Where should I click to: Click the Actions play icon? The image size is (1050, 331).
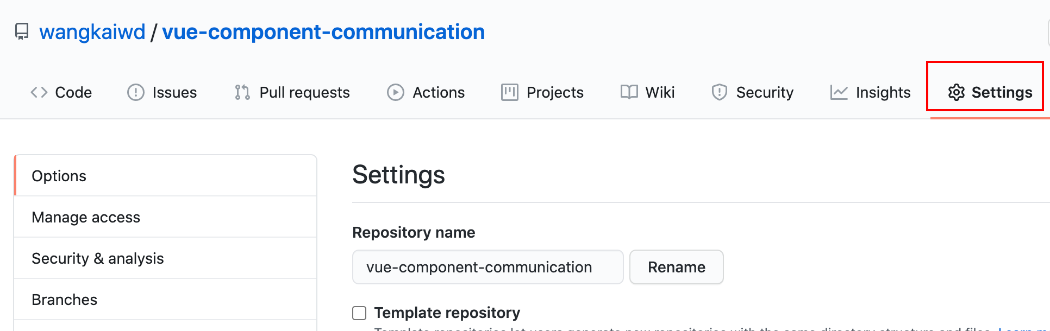[x=395, y=92]
